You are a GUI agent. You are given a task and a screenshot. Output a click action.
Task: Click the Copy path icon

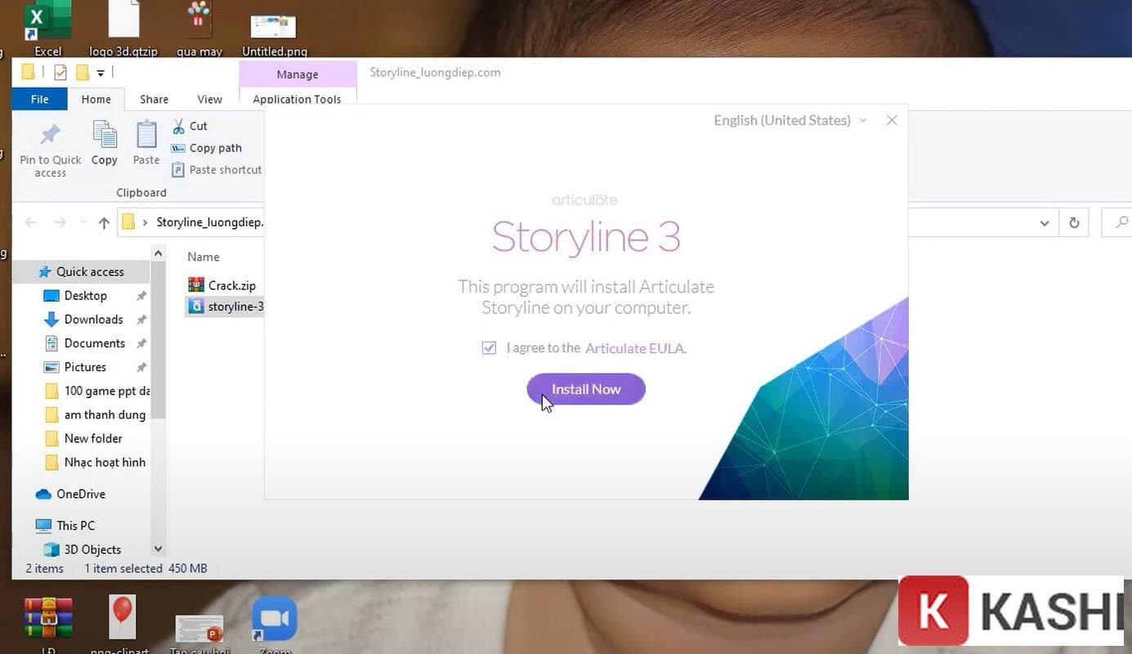pyautogui.click(x=178, y=148)
